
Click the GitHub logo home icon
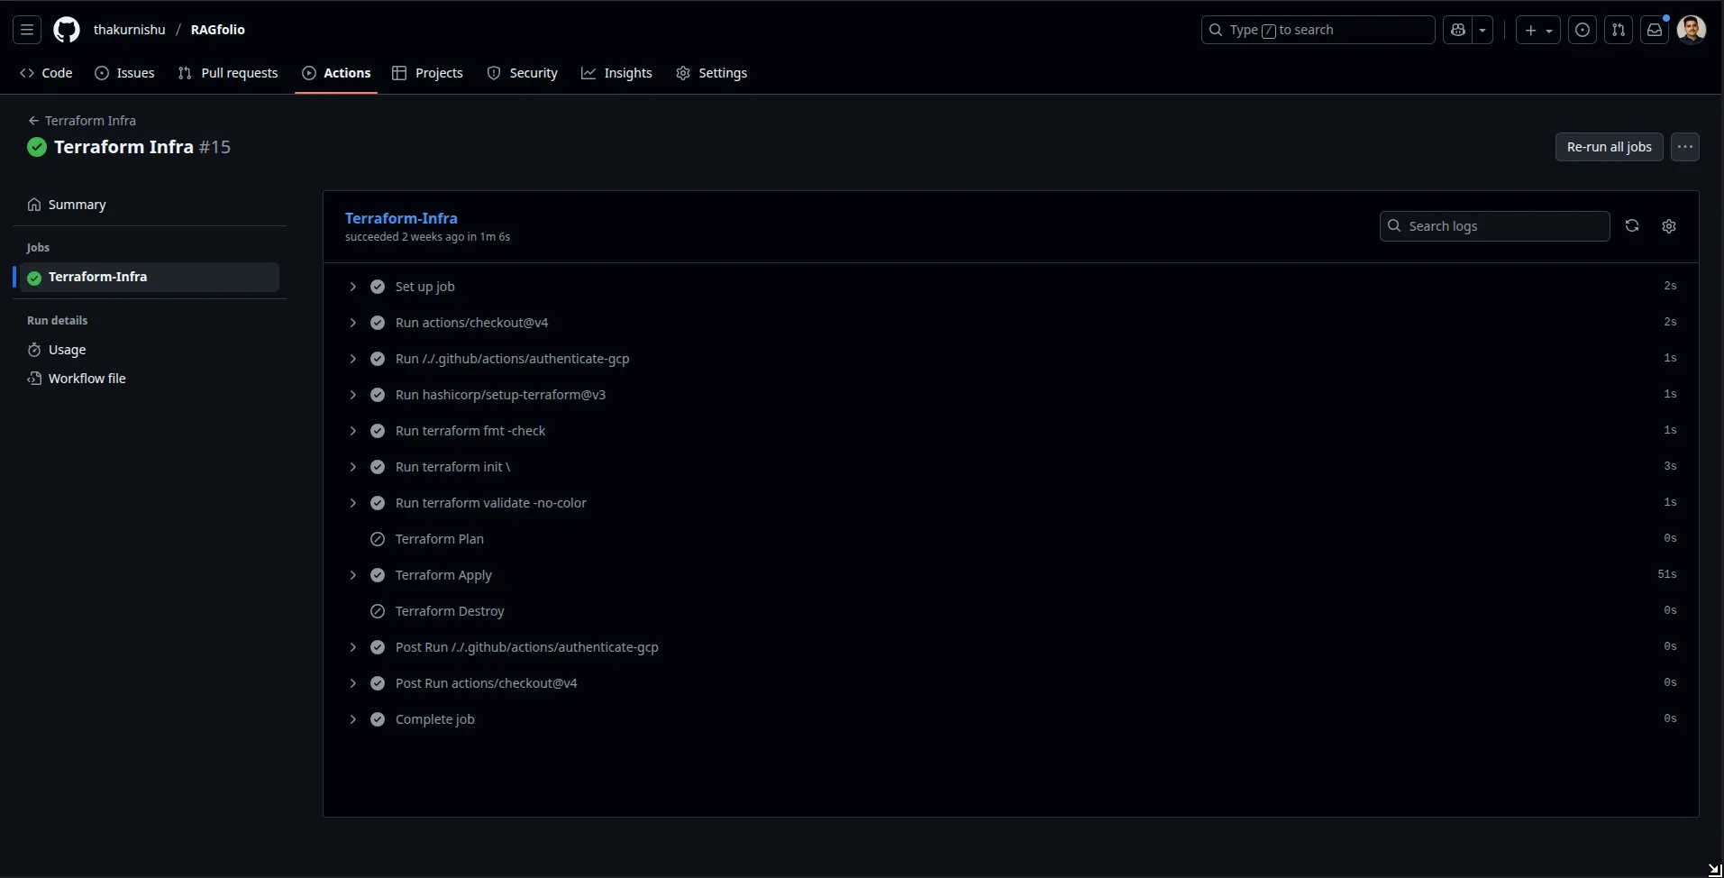[67, 30]
